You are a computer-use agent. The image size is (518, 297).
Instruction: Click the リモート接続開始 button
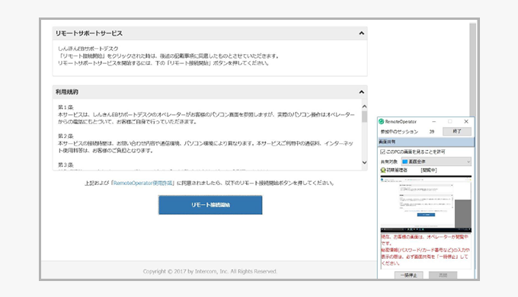[210, 205]
